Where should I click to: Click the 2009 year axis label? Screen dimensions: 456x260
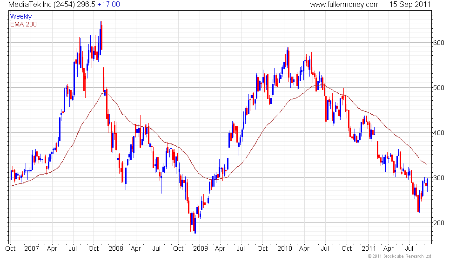201,249
